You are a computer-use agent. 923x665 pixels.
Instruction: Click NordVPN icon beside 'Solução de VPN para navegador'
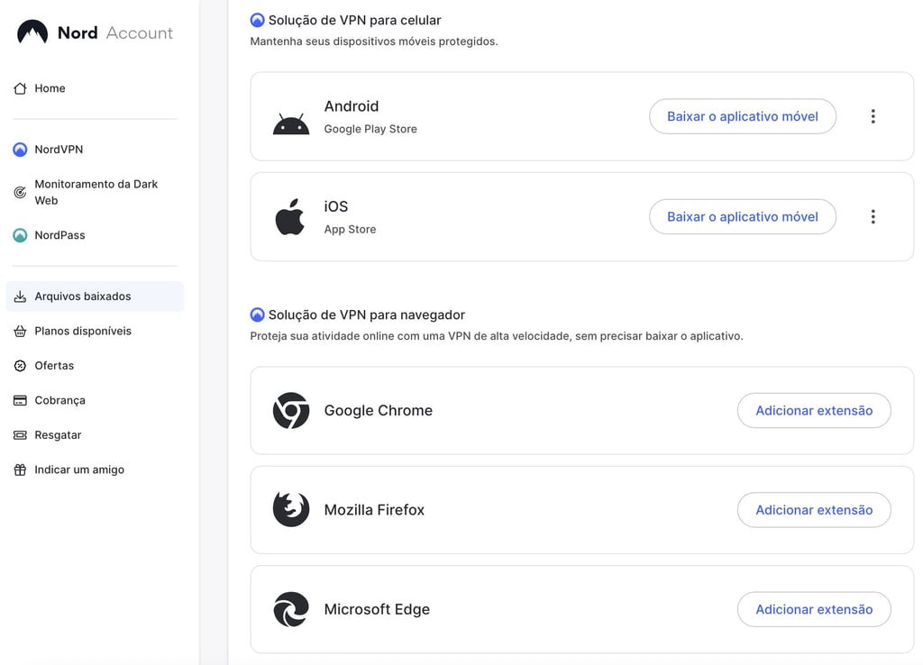point(257,314)
